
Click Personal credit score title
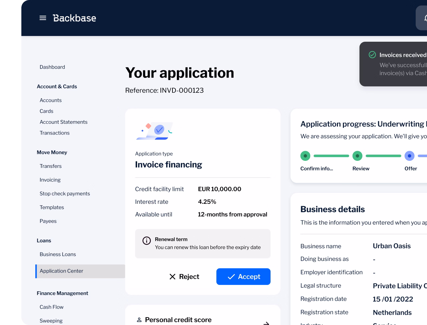click(178, 320)
